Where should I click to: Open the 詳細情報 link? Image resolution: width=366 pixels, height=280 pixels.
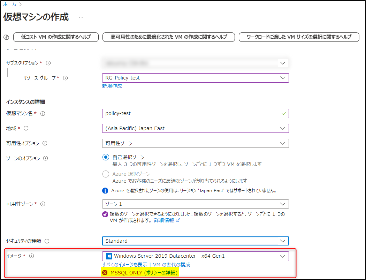[x=167, y=220]
